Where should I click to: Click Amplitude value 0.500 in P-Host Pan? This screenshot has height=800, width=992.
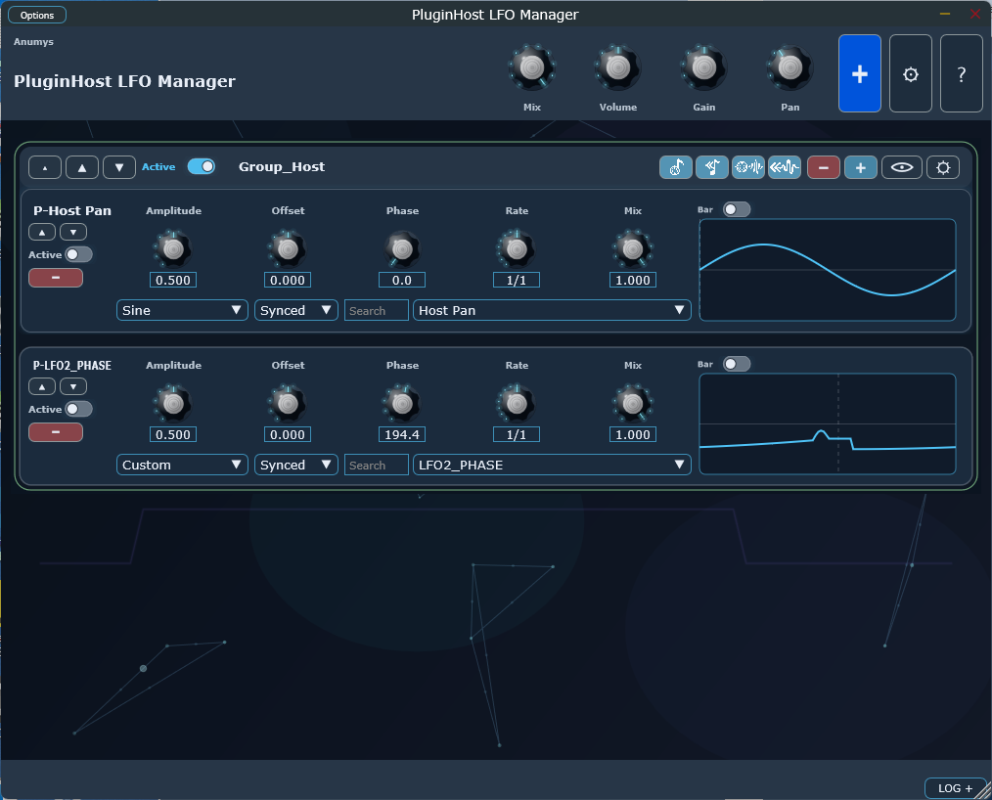pos(173,280)
